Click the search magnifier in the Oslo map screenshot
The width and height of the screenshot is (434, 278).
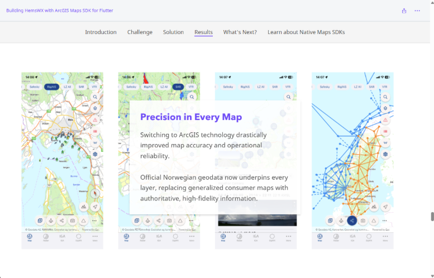click(95, 97)
